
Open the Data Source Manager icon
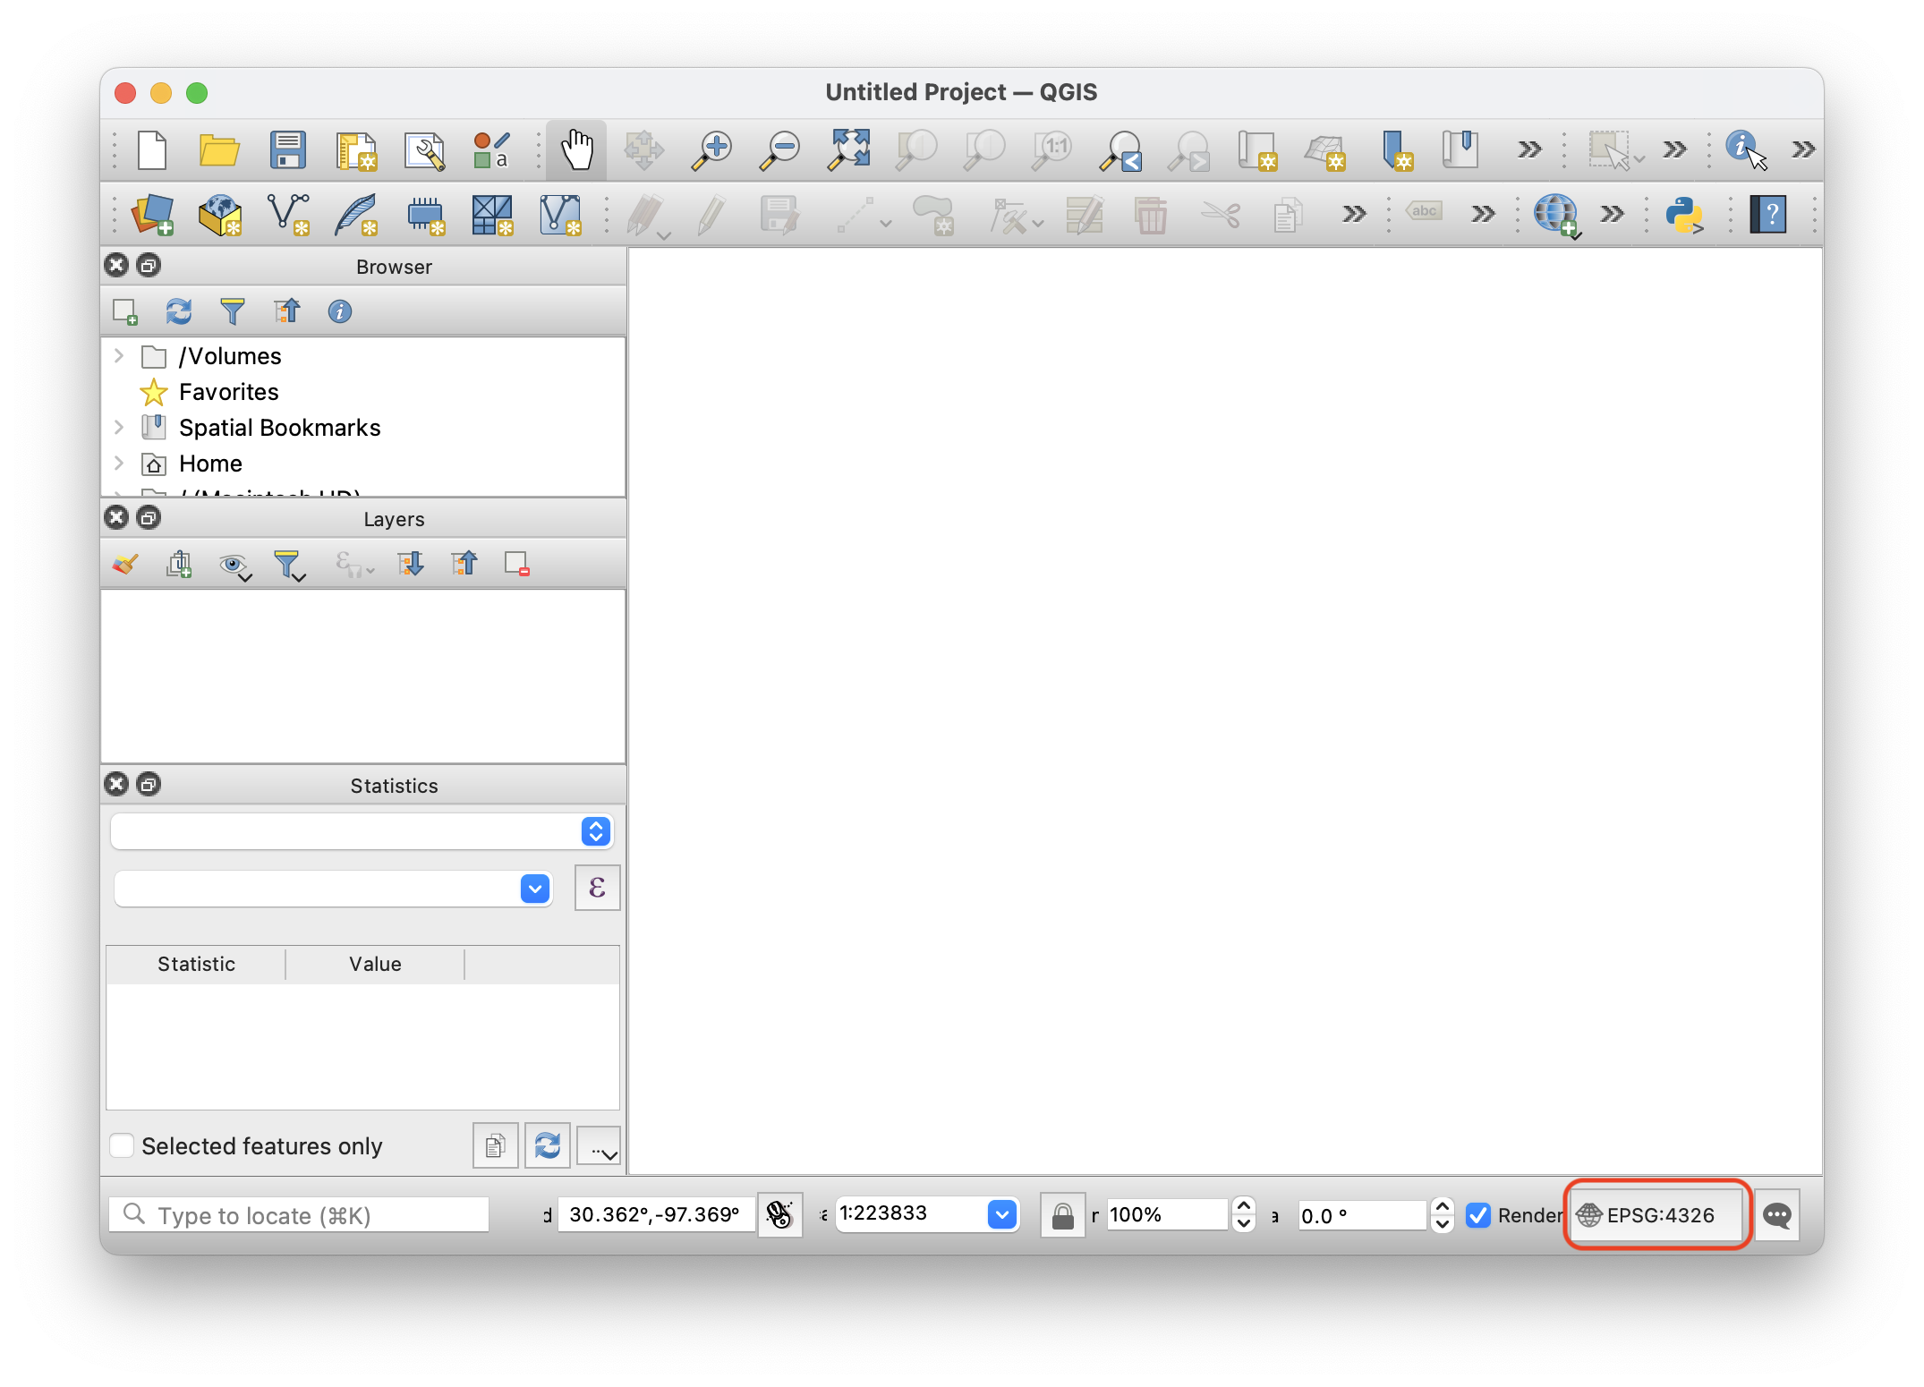coord(153,215)
